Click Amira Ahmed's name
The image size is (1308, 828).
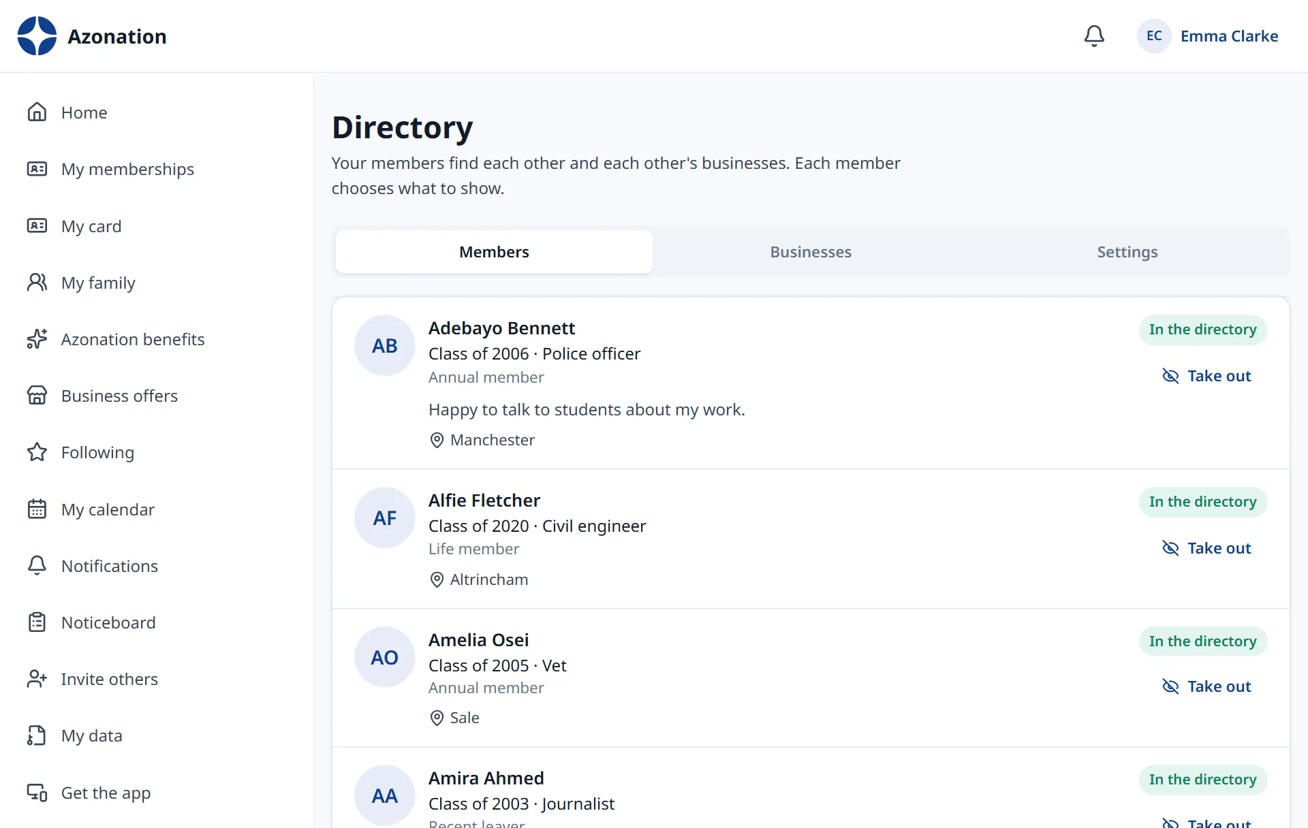tap(486, 778)
